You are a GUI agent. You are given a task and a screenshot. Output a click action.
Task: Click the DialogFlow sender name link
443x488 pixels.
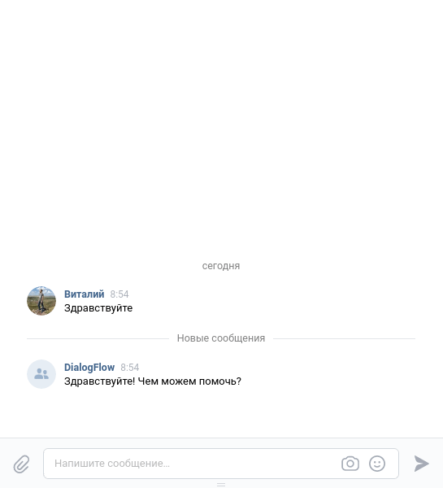[89, 368]
